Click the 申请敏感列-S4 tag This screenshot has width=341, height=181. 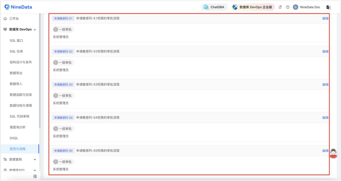click(63, 118)
